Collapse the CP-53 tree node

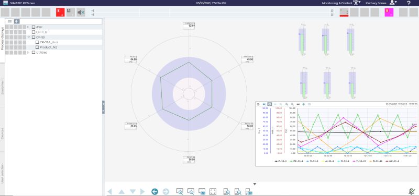tap(28, 37)
